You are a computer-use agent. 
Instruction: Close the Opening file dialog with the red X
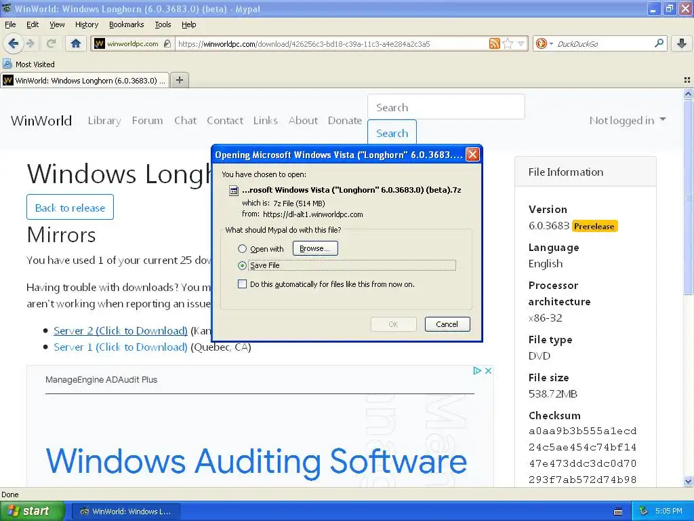pyautogui.click(x=472, y=154)
